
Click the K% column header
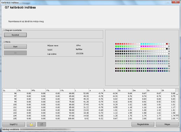pyautogui.click(x=67, y=90)
